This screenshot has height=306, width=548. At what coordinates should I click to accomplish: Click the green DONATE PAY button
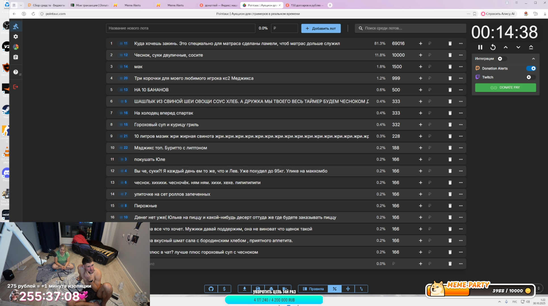point(505,88)
